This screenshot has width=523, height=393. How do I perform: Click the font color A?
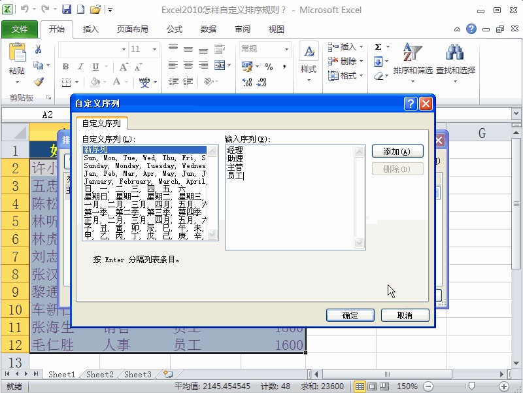tap(116, 82)
